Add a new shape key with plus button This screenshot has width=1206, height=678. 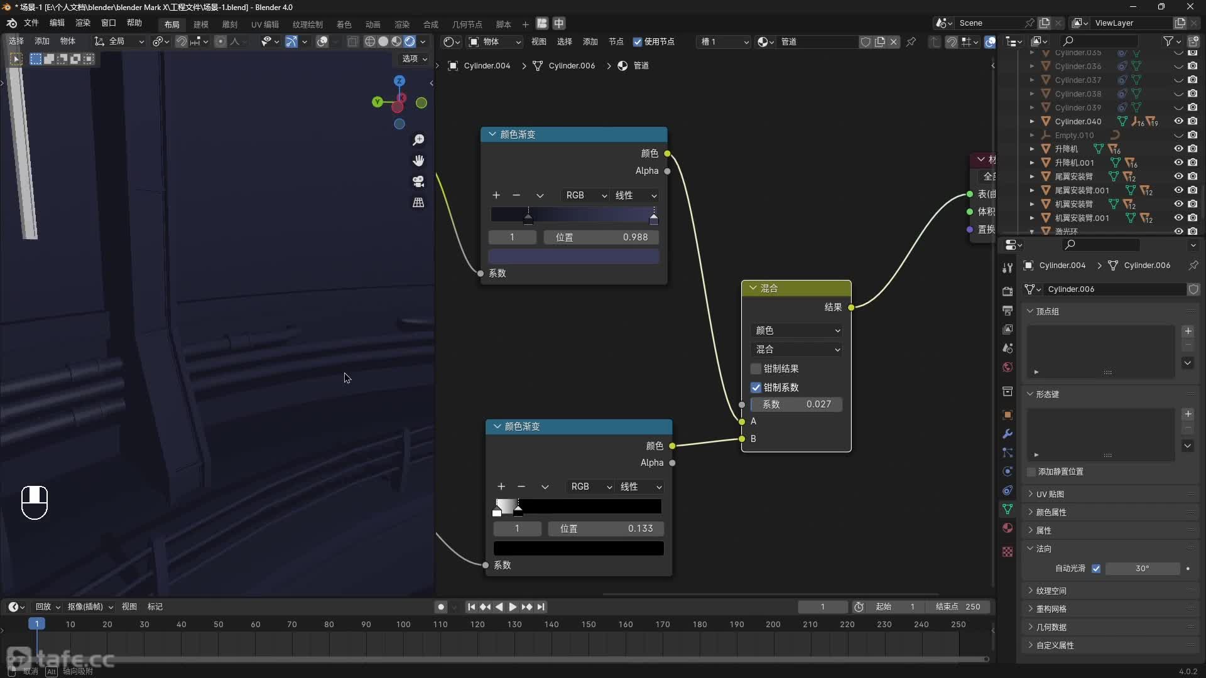click(x=1188, y=414)
